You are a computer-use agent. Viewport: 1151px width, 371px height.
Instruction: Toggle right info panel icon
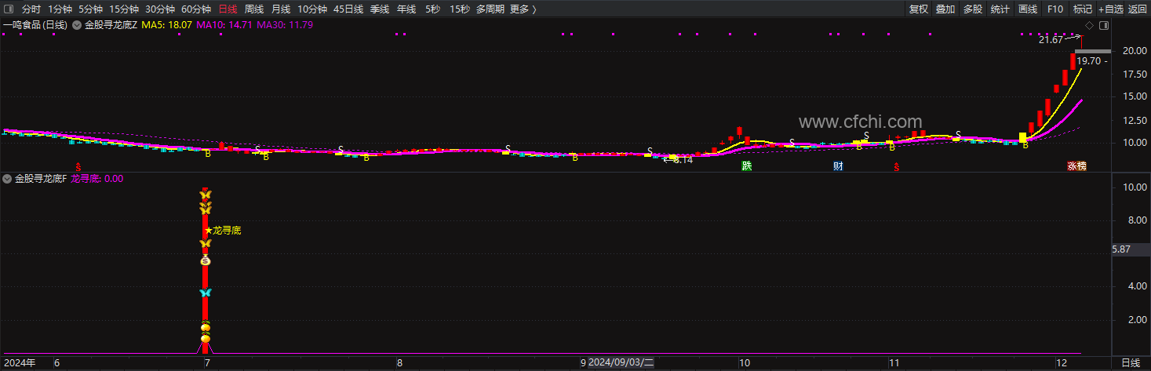[1105, 26]
